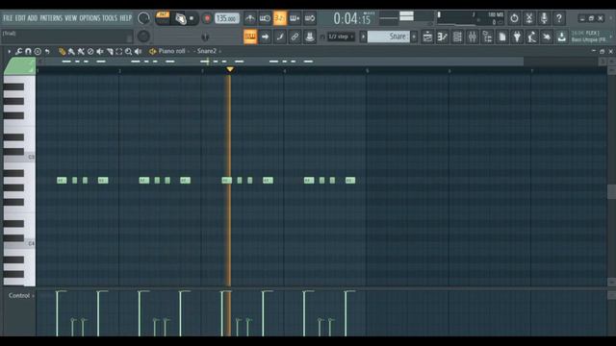Open the EDIT menu
This screenshot has width=616, height=346.
coord(20,18)
